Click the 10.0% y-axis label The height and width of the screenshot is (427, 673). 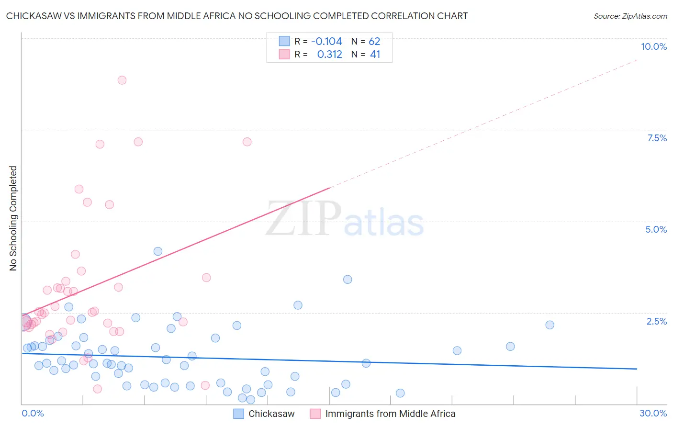(653, 46)
